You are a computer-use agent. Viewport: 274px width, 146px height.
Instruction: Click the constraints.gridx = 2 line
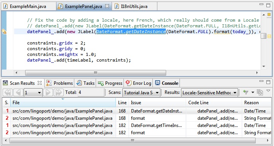(56, 43)
